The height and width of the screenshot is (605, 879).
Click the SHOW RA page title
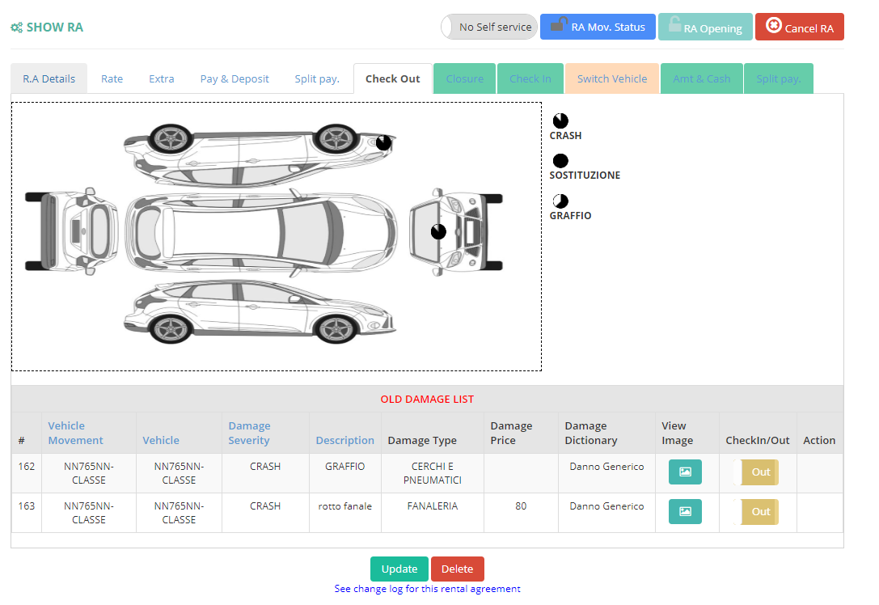[x=54, y=27]
